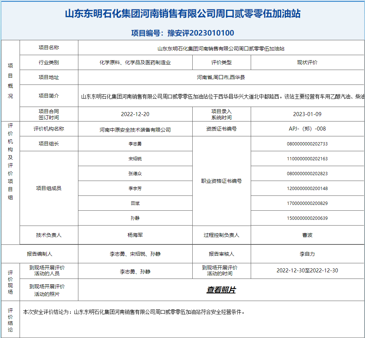Select 化学原料、化学品及医药制造业 cell
Image resolution: width=365 pixels, height=338 pixels.
click(x=135, y=62)
